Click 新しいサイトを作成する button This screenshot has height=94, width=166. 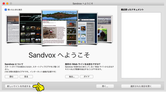coord(19,86)
